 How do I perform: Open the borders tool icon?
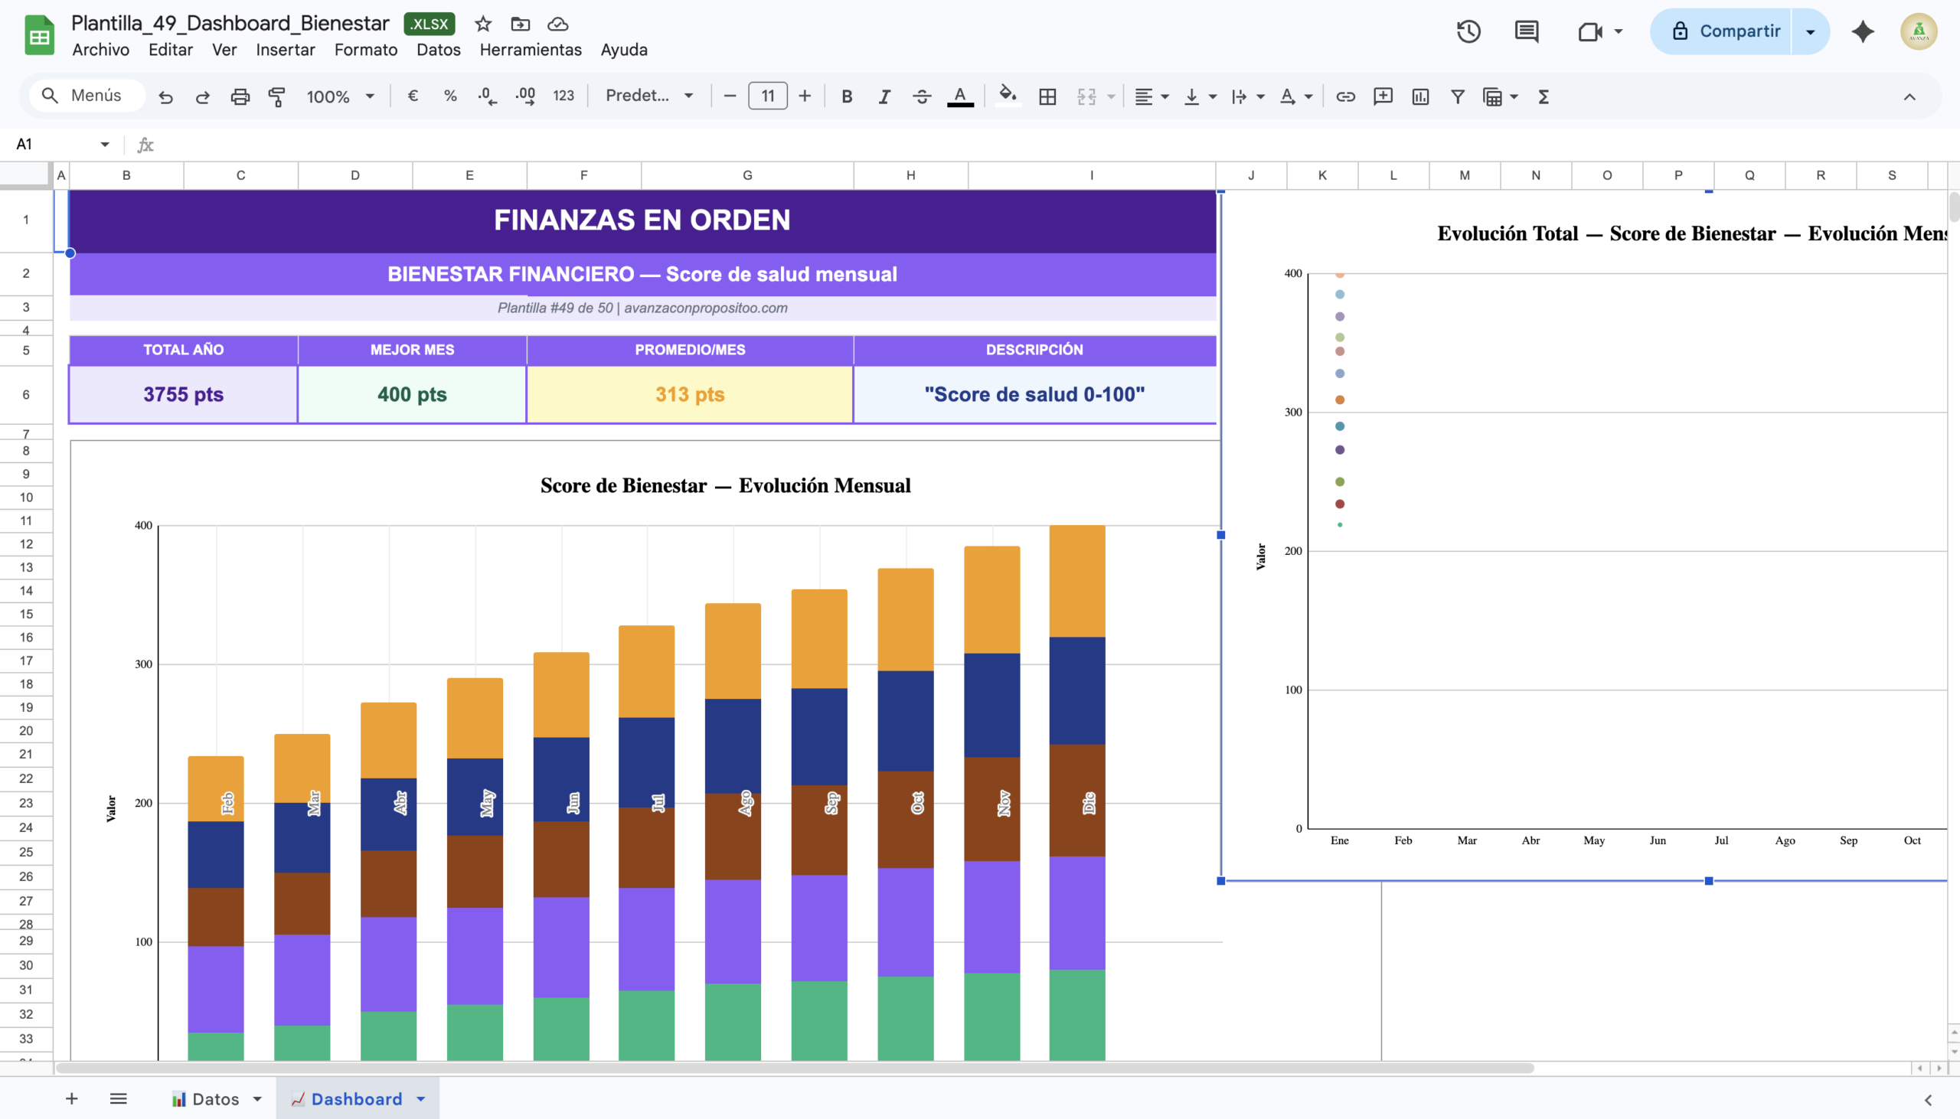1047,96
